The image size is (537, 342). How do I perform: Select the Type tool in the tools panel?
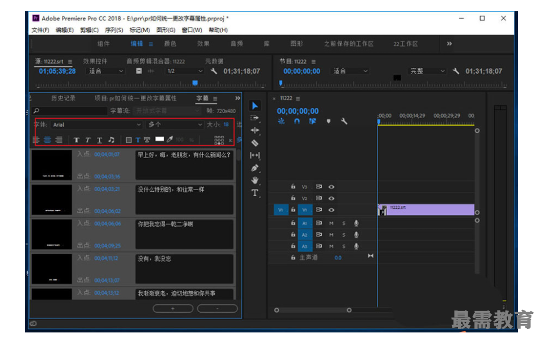click(255, 193)
